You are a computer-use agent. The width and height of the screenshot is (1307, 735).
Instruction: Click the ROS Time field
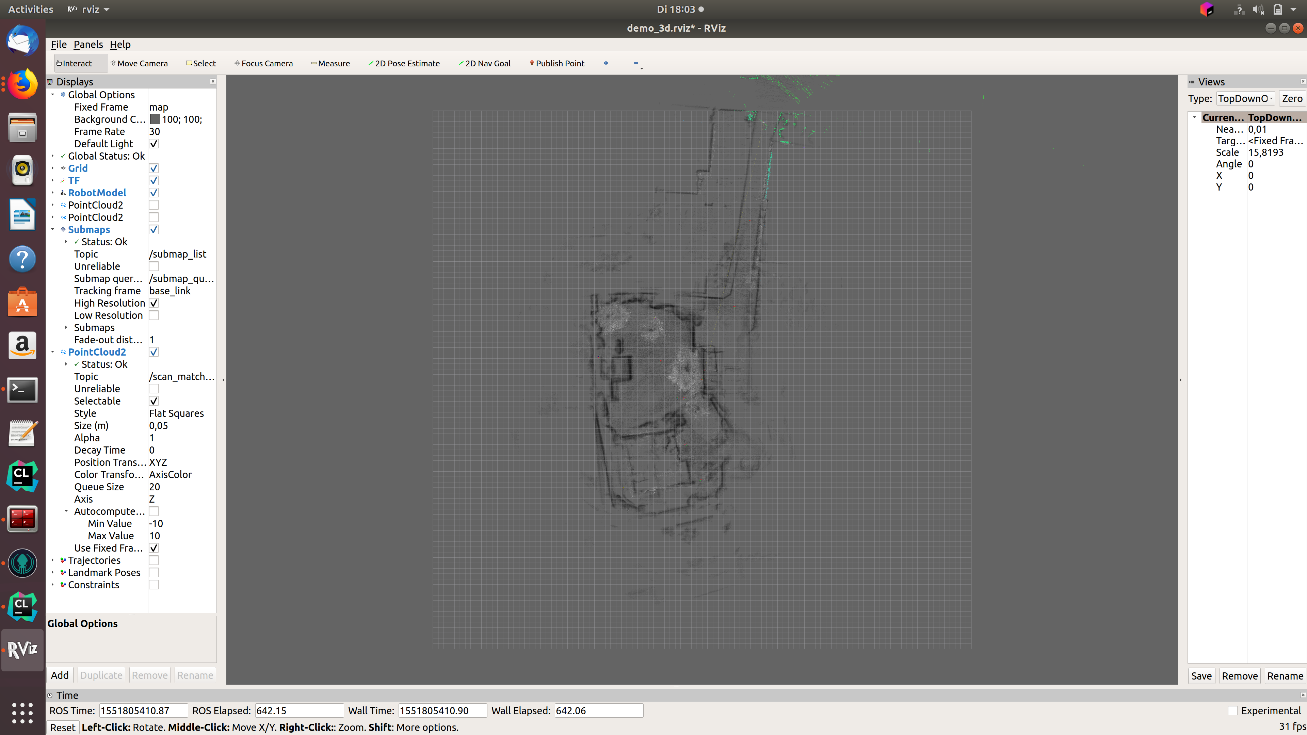pos(143,710)
